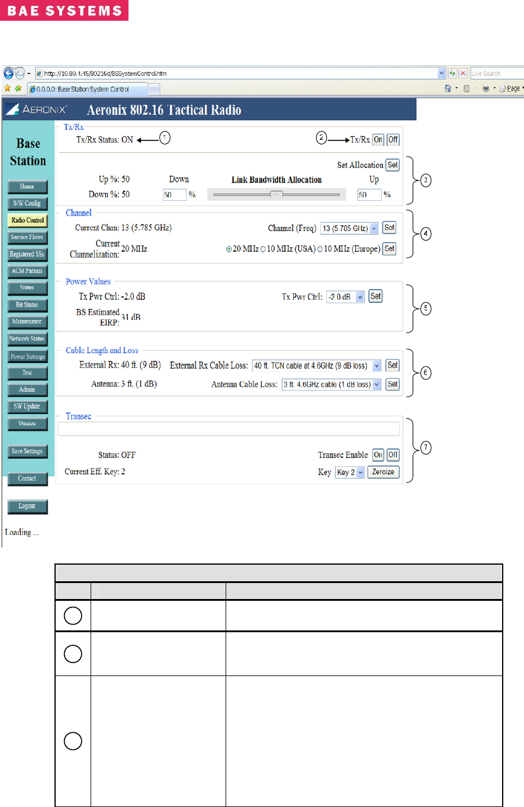Click Set beside Channel (Freq) dropdown
This screenshot has height=807, width=524.
[x=389, y=228]
